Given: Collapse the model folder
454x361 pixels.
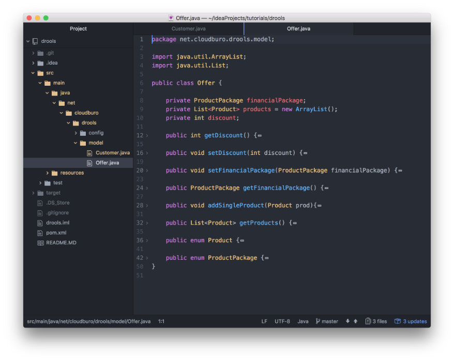Looking at the screenshot, I should [x=75, y=143].
